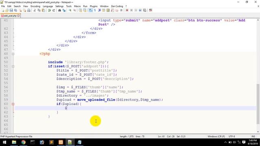The width and height of the screenshot is (260, 146).
Task: Open Folder as Workspace toolbar icon
Action: [x=117, y=10]
